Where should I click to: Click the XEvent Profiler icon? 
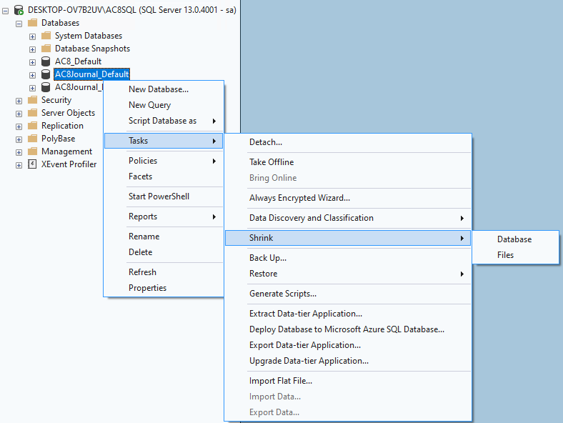pyautogui.click(x=32, y=164)
